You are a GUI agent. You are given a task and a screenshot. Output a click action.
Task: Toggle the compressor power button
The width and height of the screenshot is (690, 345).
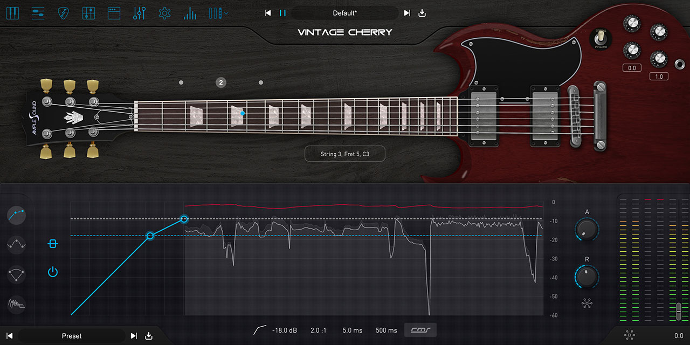click(x=52, y=272)
